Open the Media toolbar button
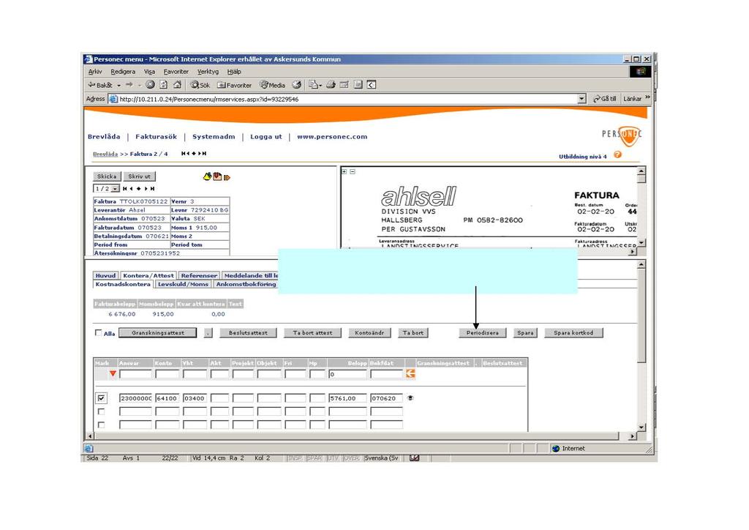This screenshot has height=530, width=749. pyautogui.click(x=272, y=85)
